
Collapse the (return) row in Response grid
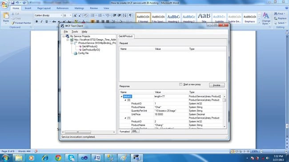click(x=121, y=96)
